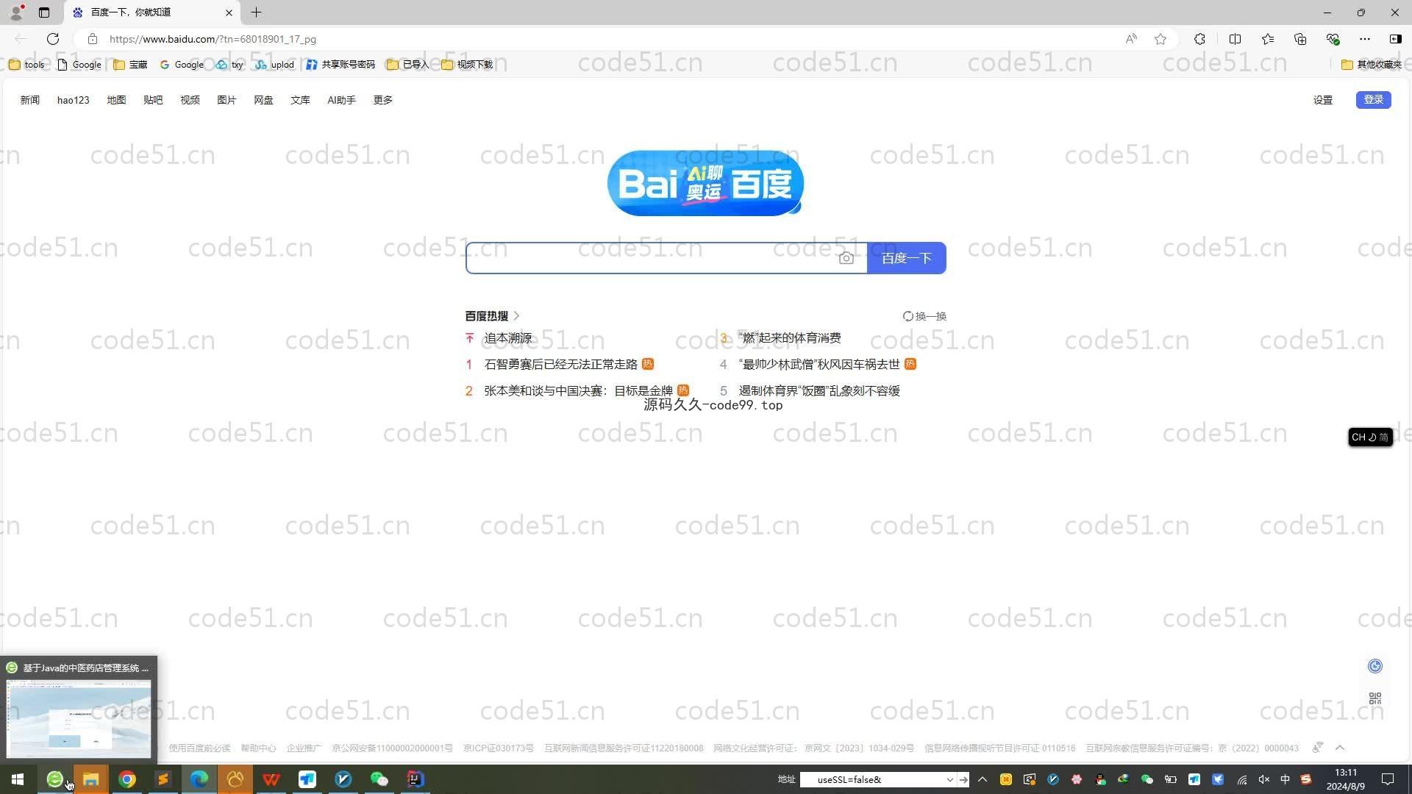Image resolution: width=1412 pixels, height=794 pixels.
Task: Click 换一换 to refresh hot searches
Action: pyautogui.click(x=924, y=316)
